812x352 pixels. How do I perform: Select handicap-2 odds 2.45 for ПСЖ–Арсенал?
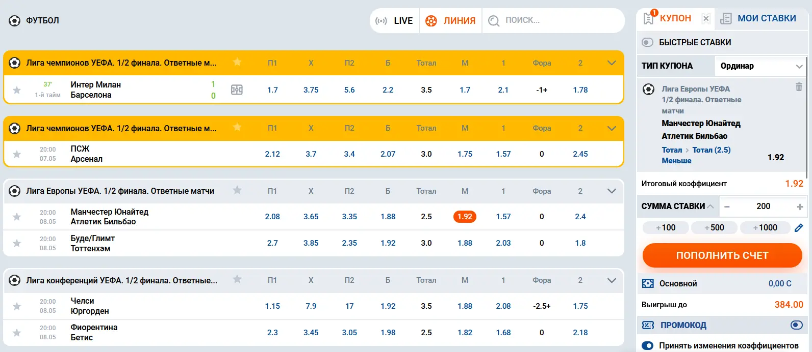(580, 154)
